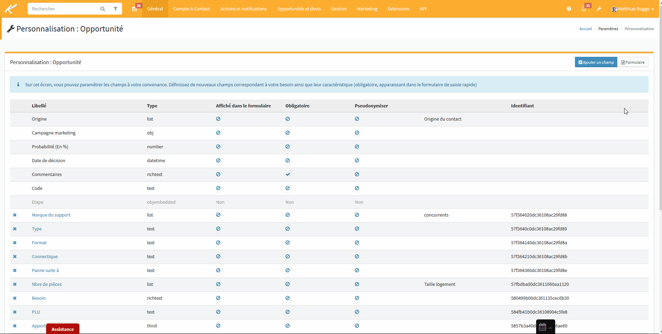Screen dimensions: 662x334
Task: Delete the Type field with its cross
Action: [x=15, y=229]
